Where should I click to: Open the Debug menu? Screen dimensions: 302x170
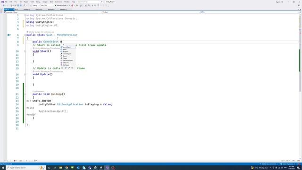click(38, 2)
